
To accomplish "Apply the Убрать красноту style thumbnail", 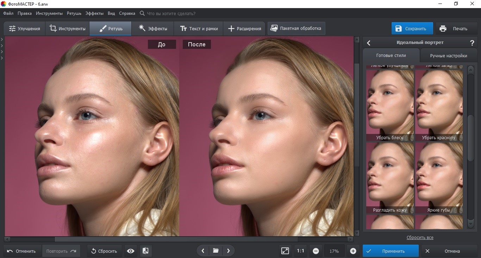I will pos(439,105).
